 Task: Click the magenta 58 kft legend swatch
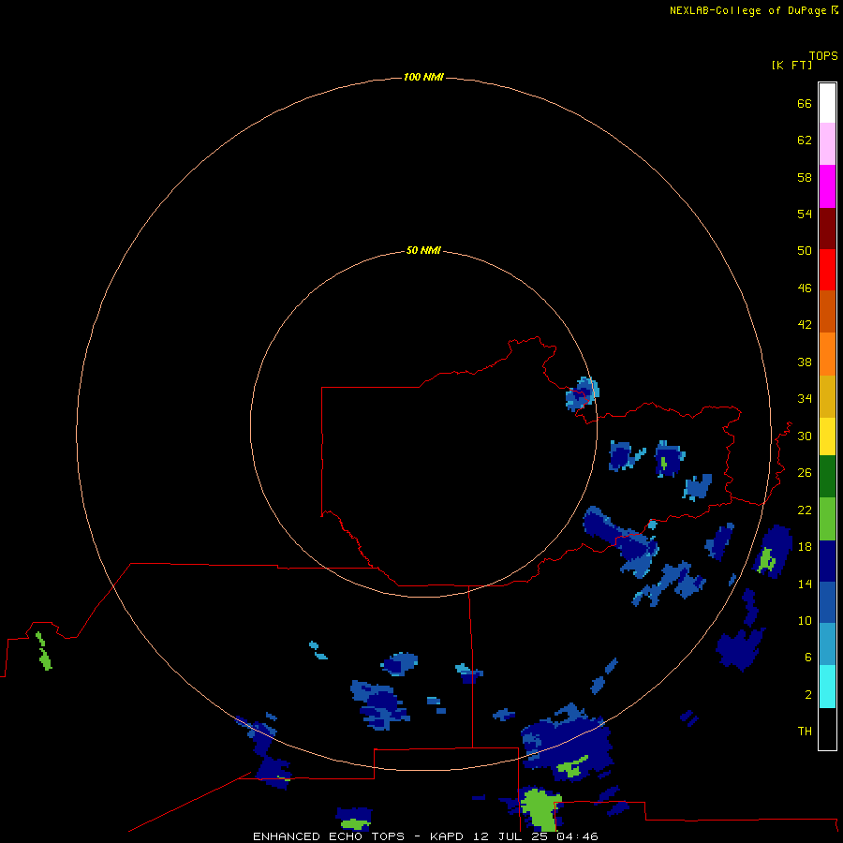827,186
